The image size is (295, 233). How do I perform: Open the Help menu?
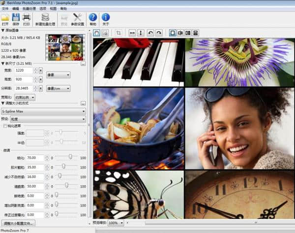tap(63, 9)
